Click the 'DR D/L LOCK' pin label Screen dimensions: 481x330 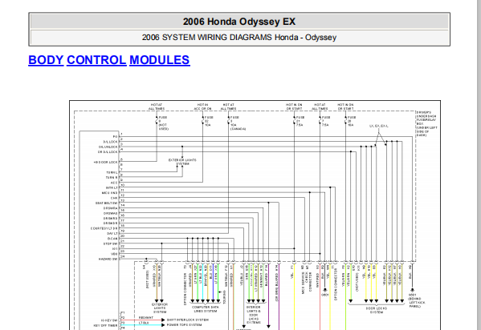108,152
